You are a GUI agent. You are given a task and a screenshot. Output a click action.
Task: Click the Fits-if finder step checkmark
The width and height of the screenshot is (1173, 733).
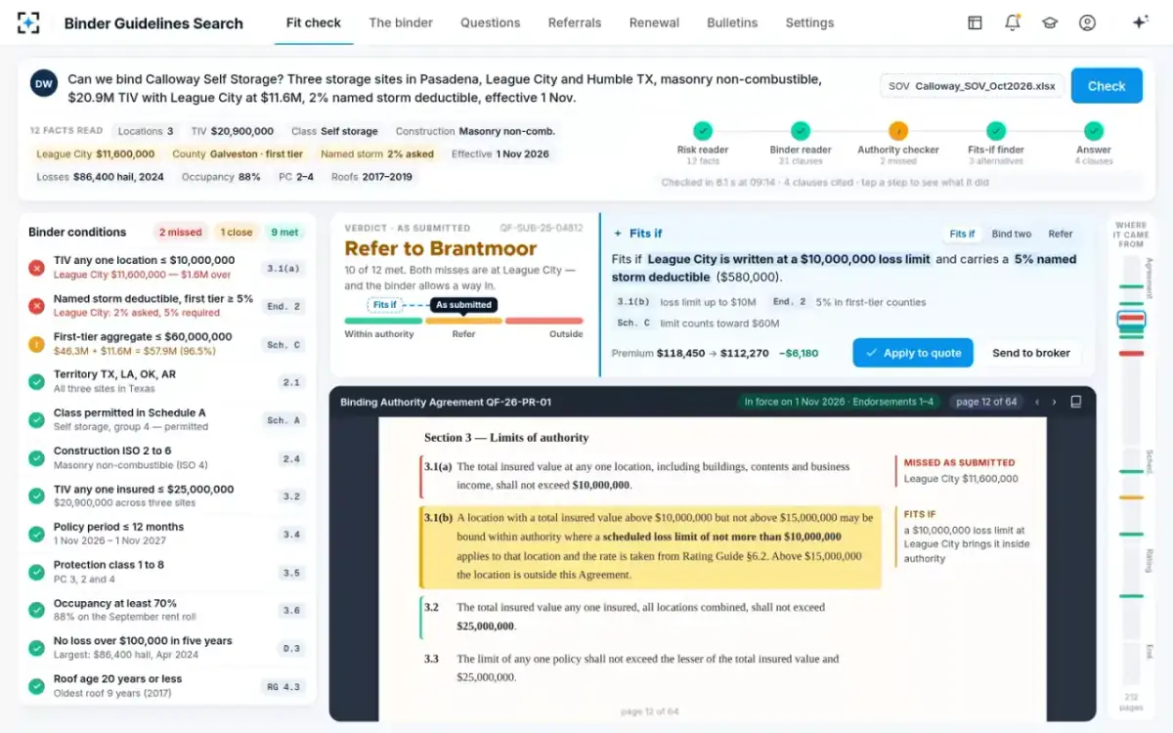[x=995, y=130]
